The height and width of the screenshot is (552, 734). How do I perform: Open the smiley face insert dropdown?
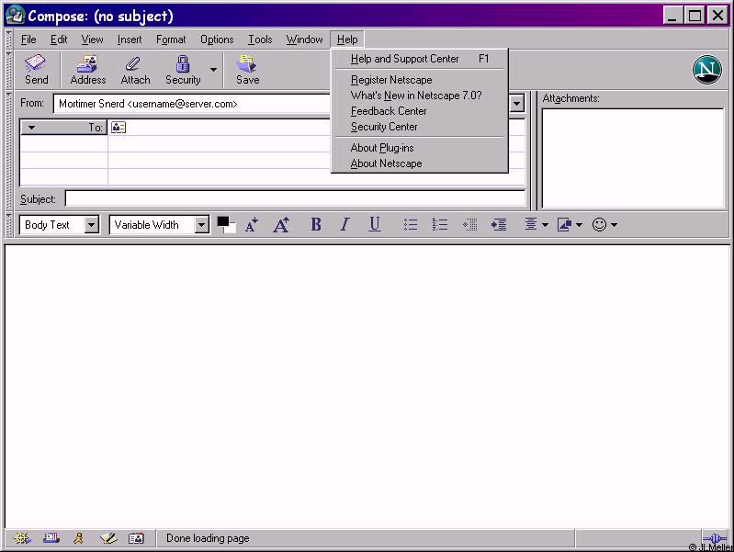[x=604, y=225]
